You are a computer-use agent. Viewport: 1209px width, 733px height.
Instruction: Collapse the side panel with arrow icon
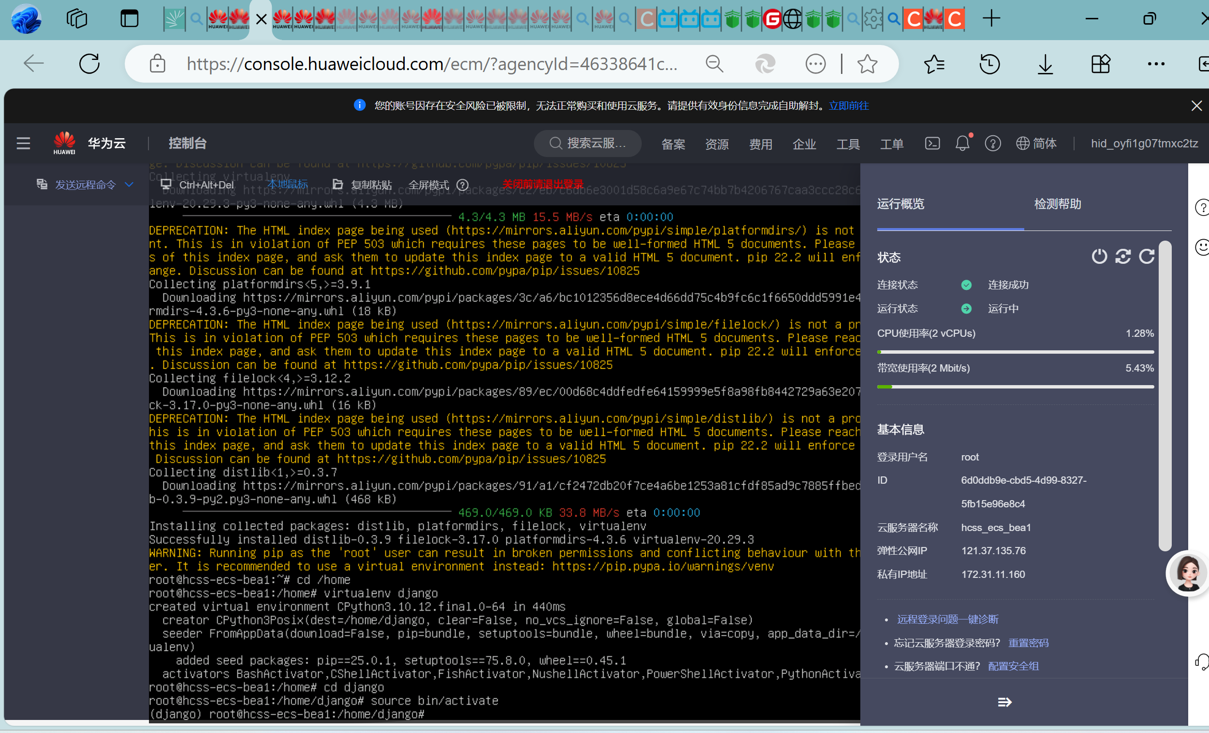pyautogui.click(x=1004, y=702)
